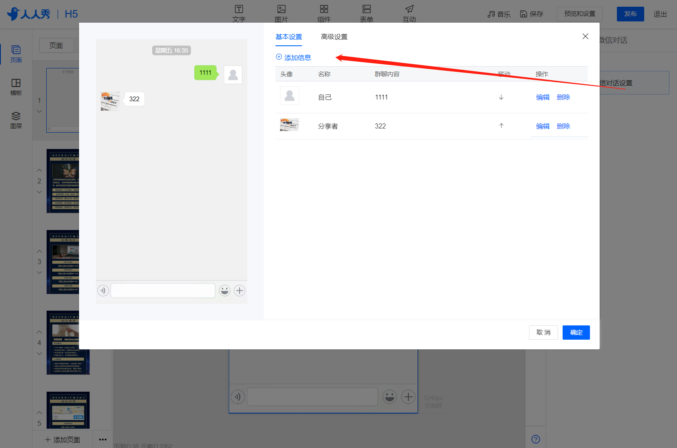Select the 页面 tab in page panel
The image size is (677, 448).
[x=56, y=45]
